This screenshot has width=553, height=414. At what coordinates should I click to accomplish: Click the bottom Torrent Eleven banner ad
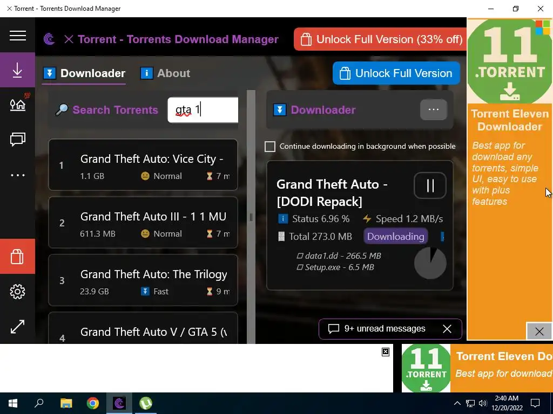477,368
